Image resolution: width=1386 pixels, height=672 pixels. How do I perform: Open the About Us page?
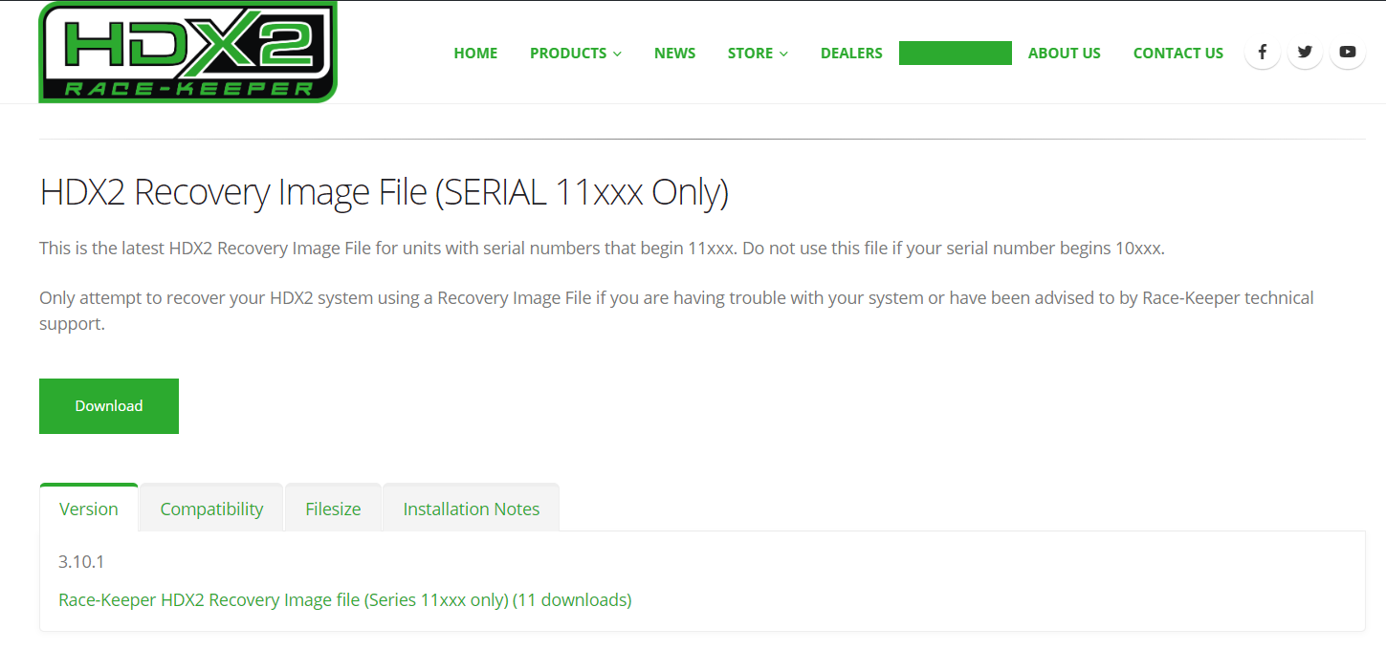[1065, 54]
